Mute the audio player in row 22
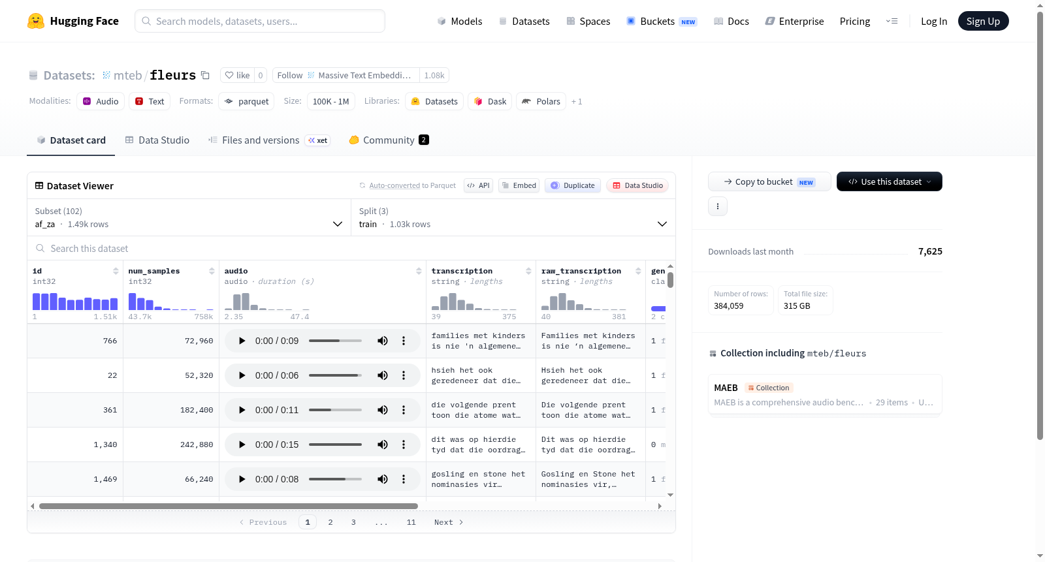 point(383,375)
